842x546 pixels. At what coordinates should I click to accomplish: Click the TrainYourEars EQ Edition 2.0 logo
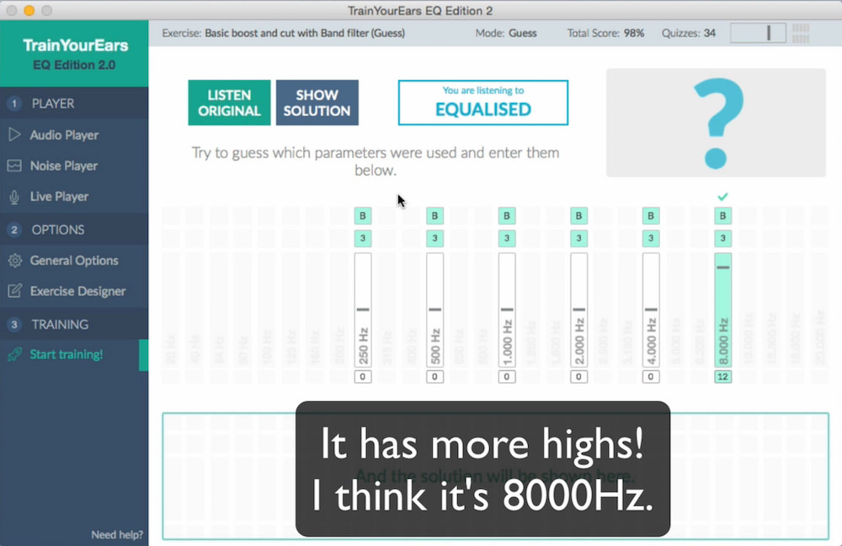tap(75, 54)
